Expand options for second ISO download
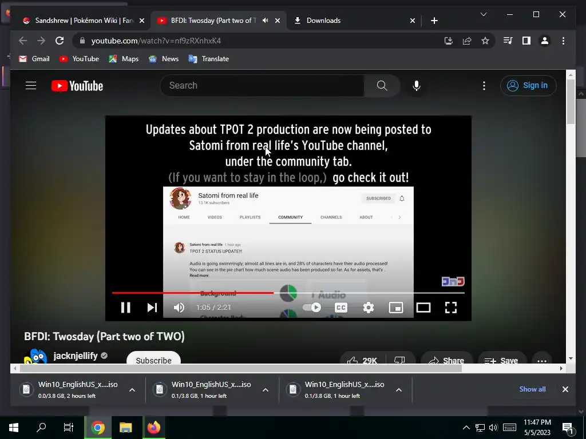Viewport: 586px width, 439px height. click(266, 390)
